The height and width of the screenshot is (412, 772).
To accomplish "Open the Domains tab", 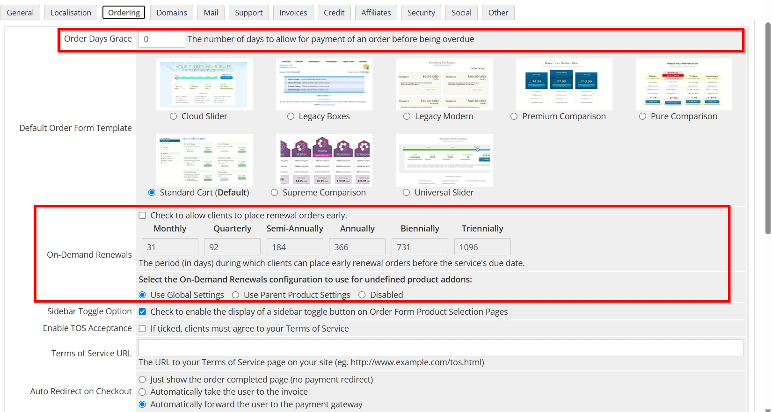I will point(172,13).
